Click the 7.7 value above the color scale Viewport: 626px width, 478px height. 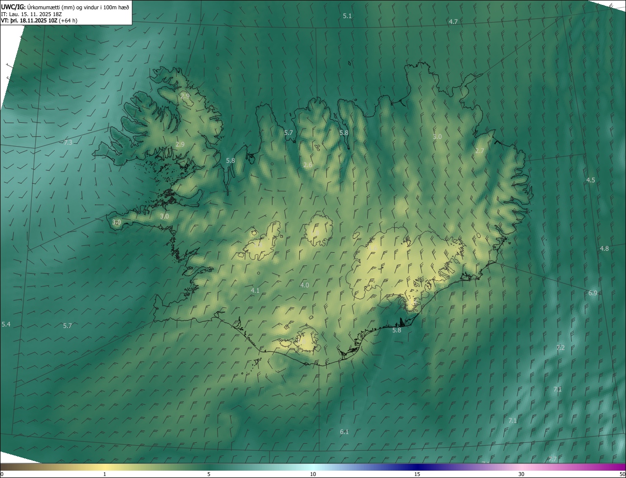tap(553, 459)
